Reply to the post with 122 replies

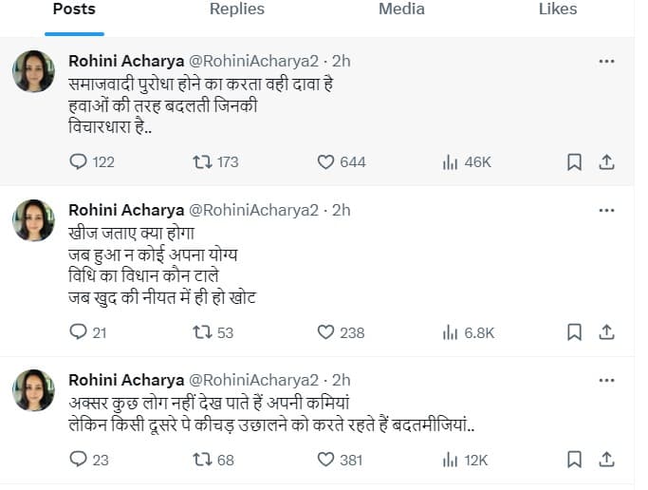click(x=79, y=162)
